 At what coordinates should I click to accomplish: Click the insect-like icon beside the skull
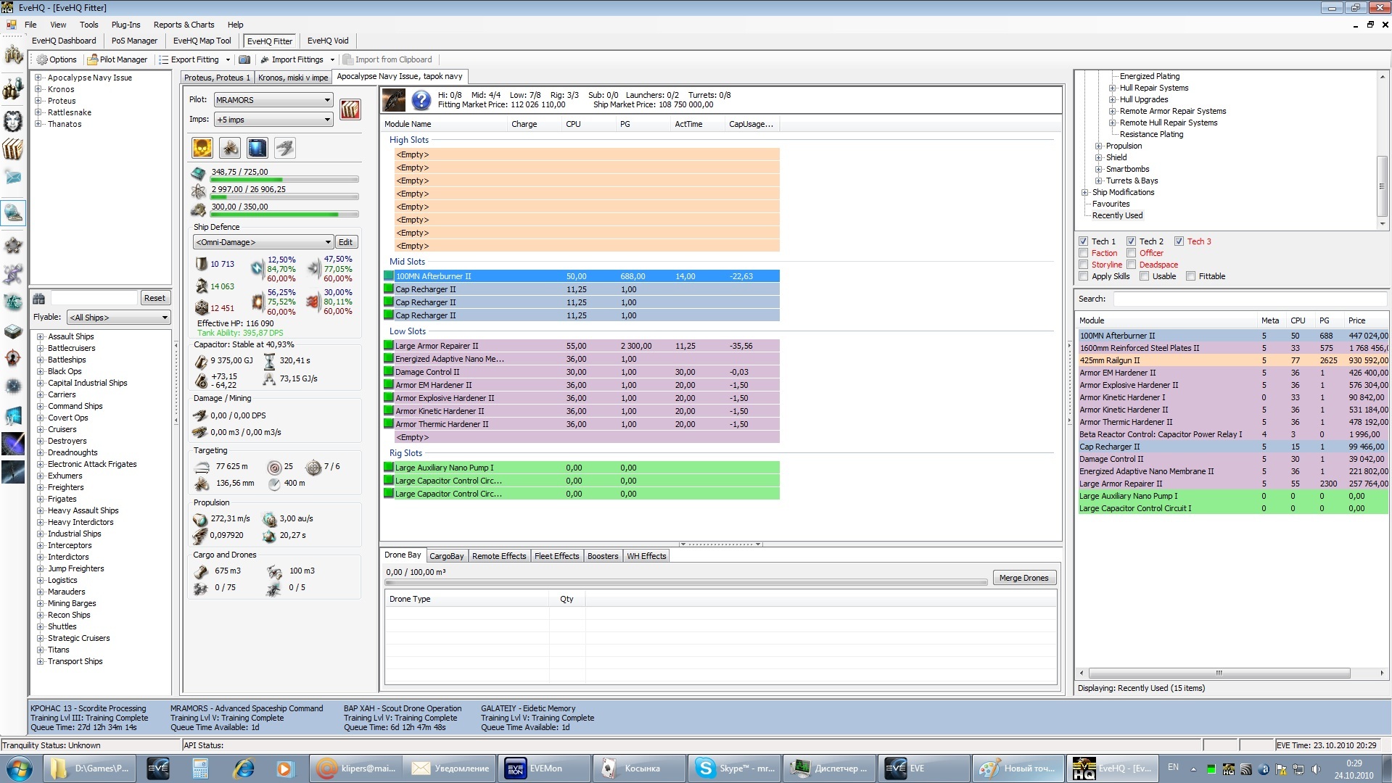[x=230, y=148]
